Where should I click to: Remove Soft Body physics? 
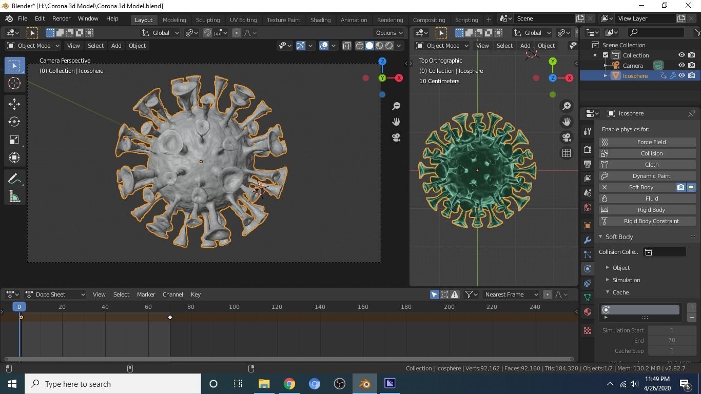(x=605, y=187)
